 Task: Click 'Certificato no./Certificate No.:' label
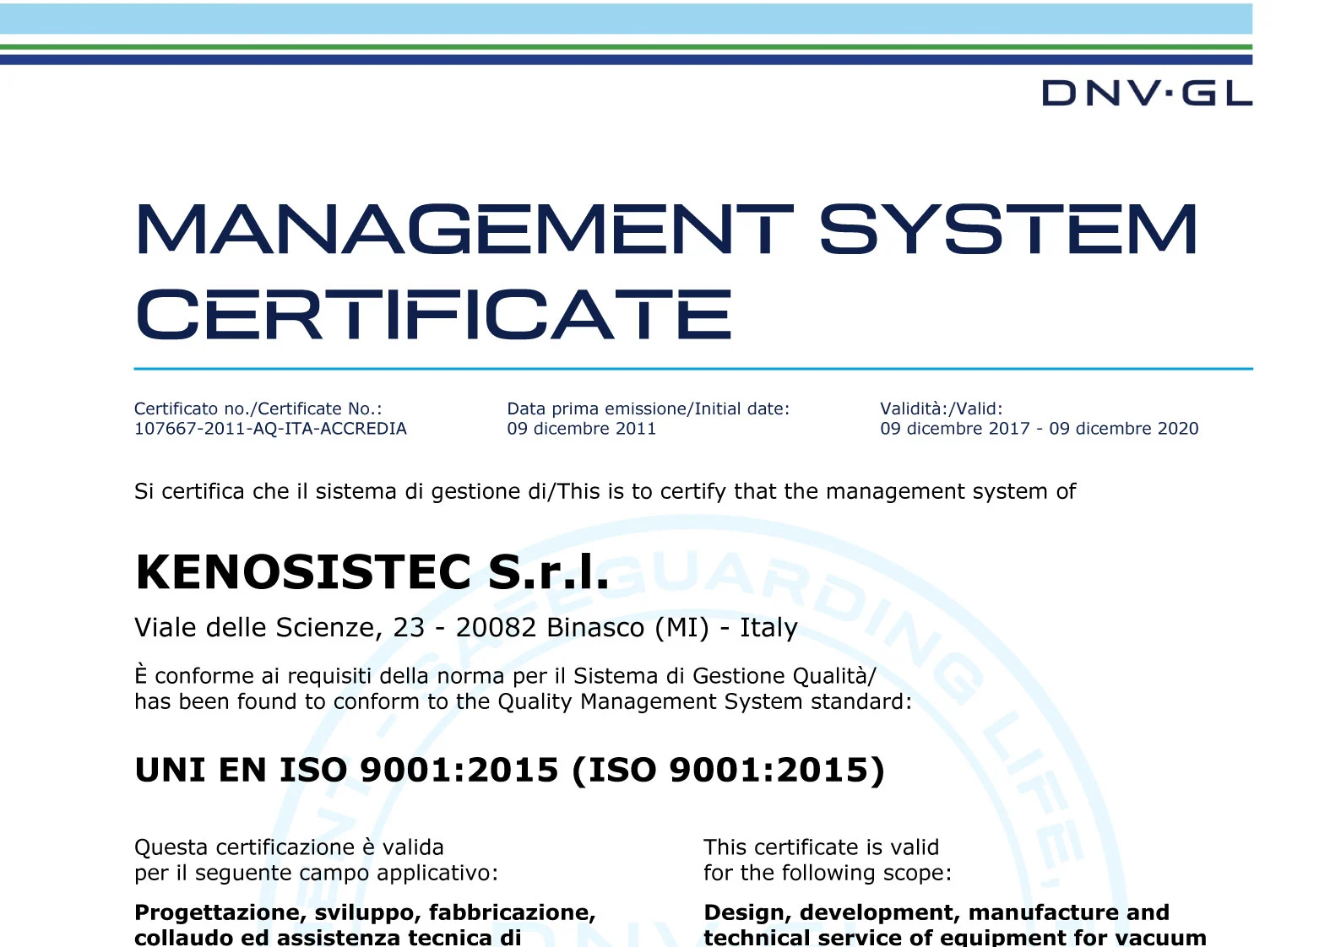pos(258,409)
